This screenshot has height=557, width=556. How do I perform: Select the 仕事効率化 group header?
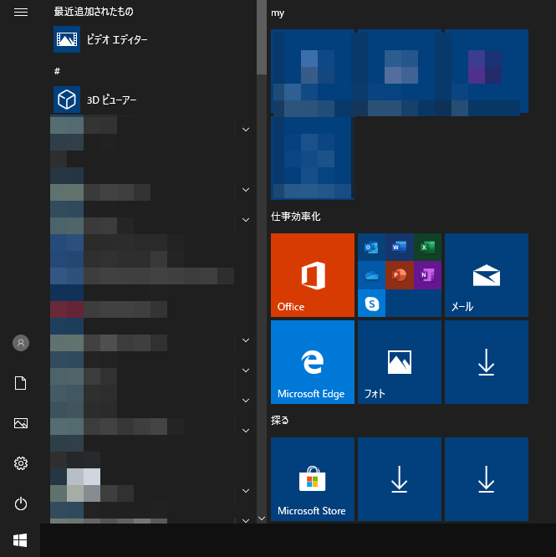pyautogui.click(x=296, y=217)
